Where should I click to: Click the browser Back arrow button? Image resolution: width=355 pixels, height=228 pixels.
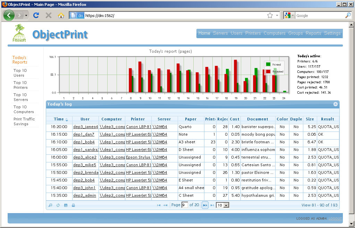click(x=9, y=15)
